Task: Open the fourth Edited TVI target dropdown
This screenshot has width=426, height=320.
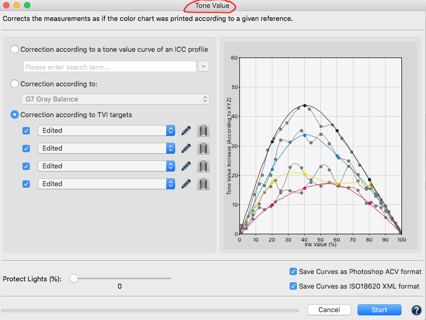Action: 106,184
